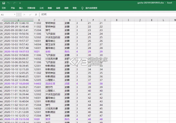Screen dimensions: 176x123
Task: Click the 操作说明搜索 search field
Action: (x=91, y=8)
